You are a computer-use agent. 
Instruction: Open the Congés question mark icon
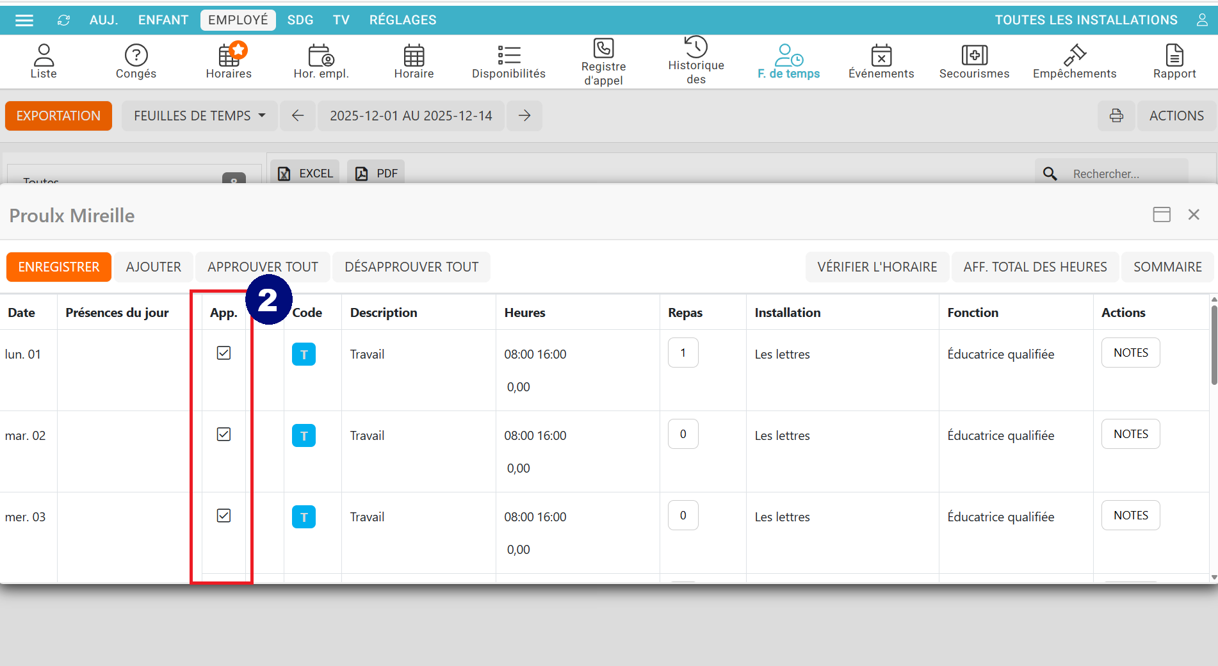click(136, 56)
